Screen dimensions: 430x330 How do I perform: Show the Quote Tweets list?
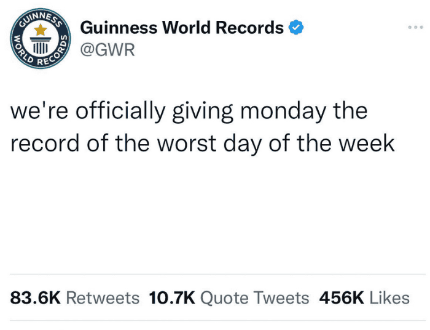pyautogui.click(x=255, y=298)
